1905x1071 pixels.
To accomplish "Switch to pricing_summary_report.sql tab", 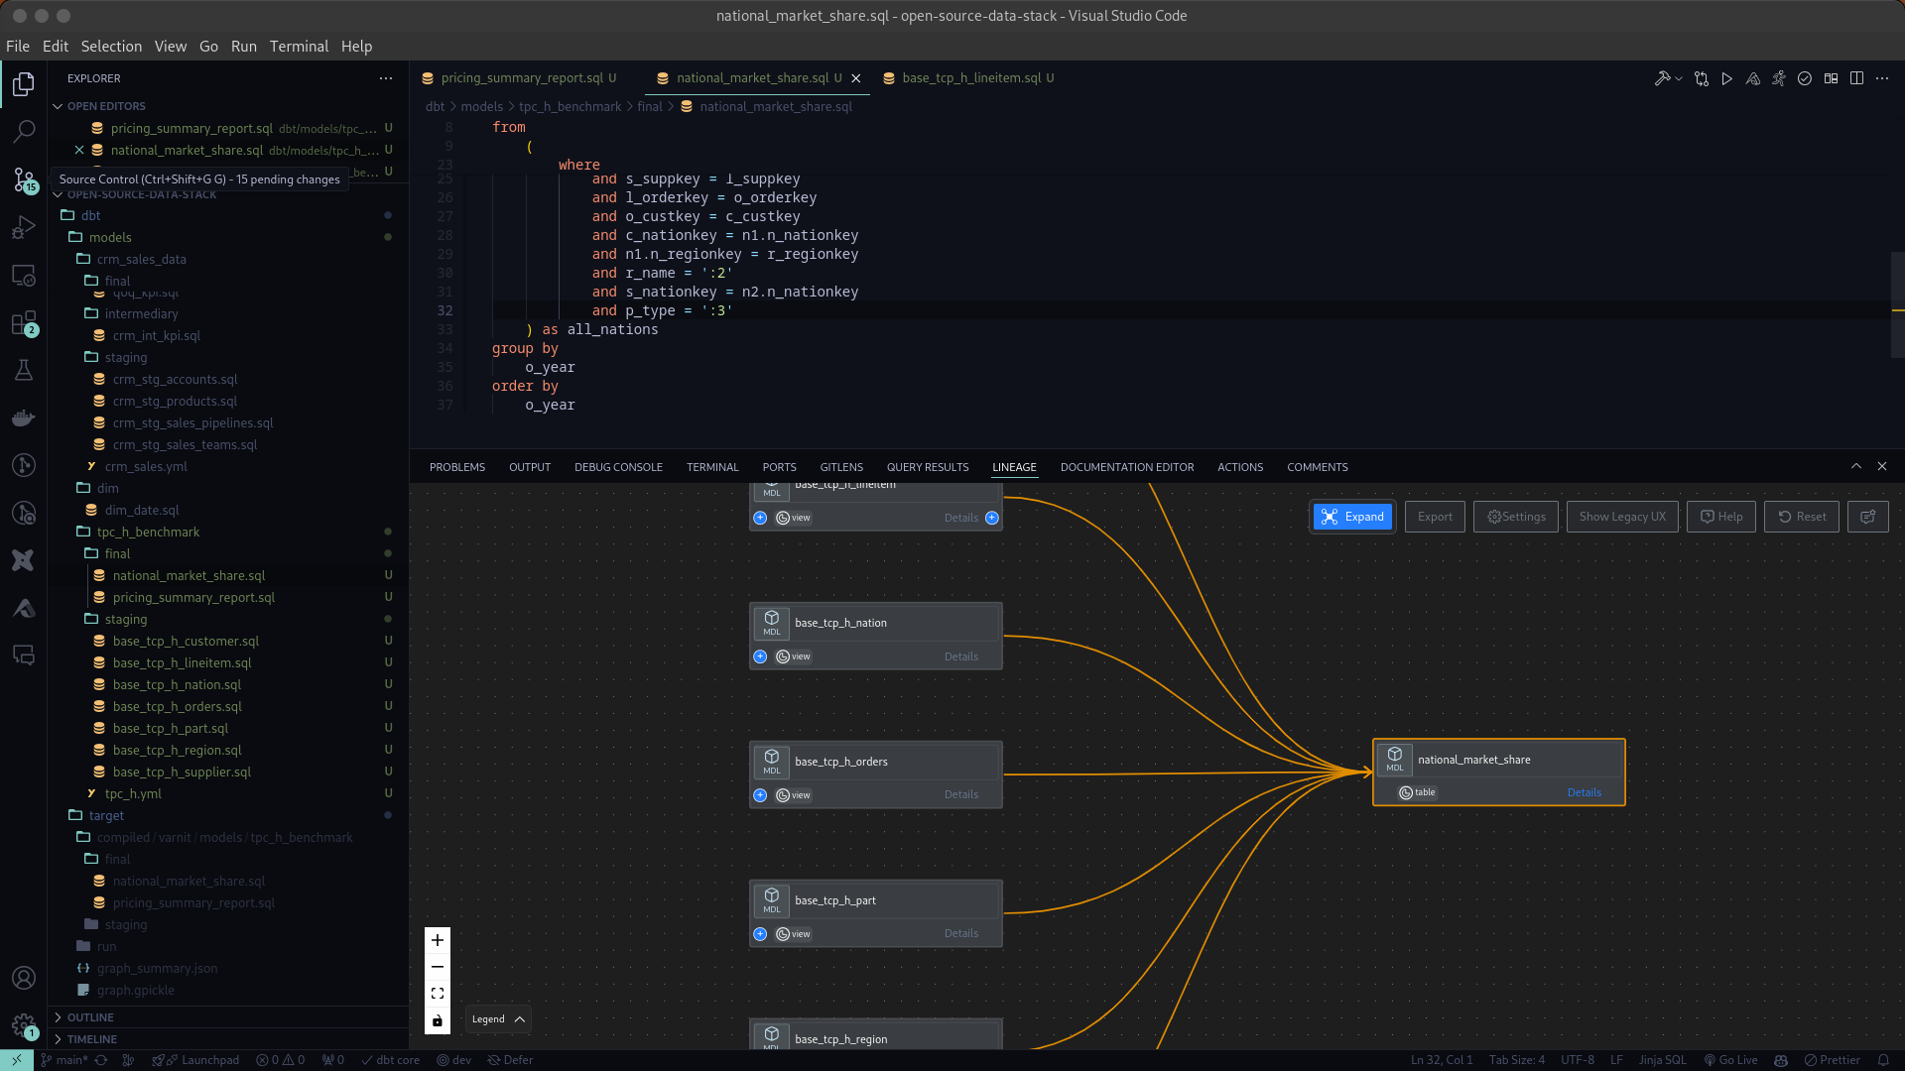I will (x=522, y=78).
